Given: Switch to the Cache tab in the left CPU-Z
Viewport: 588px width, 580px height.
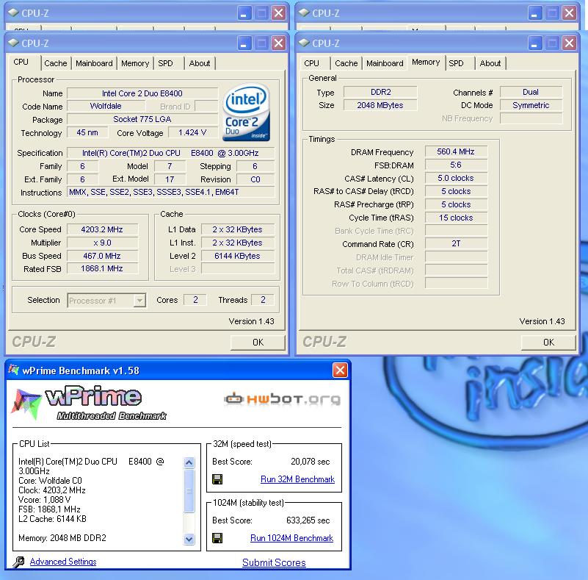Looking at the screenshot, I should (x=56, y=63).
